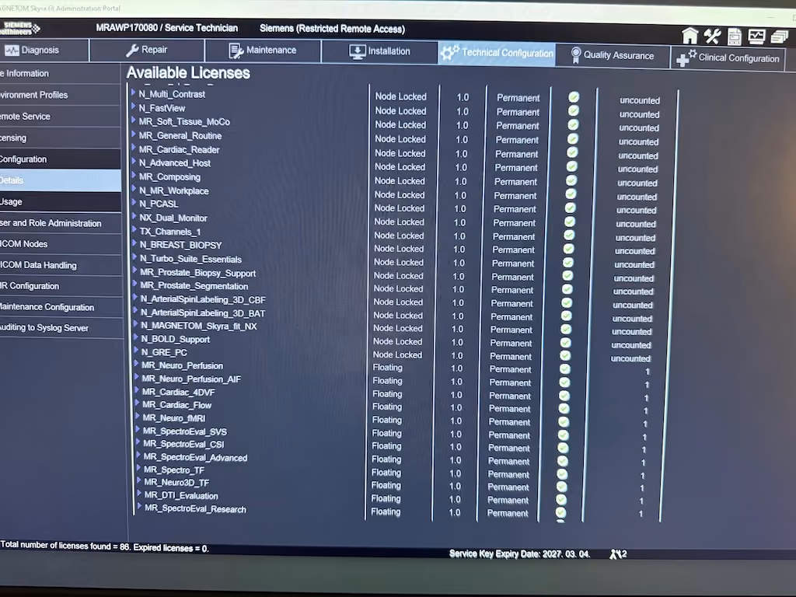Select the MR_Neuro3D_TF license name
Image resolution: width=796 pixels, height=597 pixels.
tap(176, 482)
